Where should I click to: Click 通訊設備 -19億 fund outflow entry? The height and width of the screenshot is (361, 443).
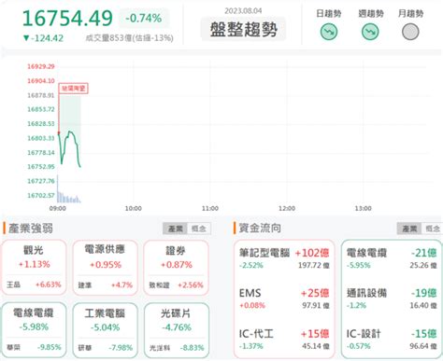392,299
